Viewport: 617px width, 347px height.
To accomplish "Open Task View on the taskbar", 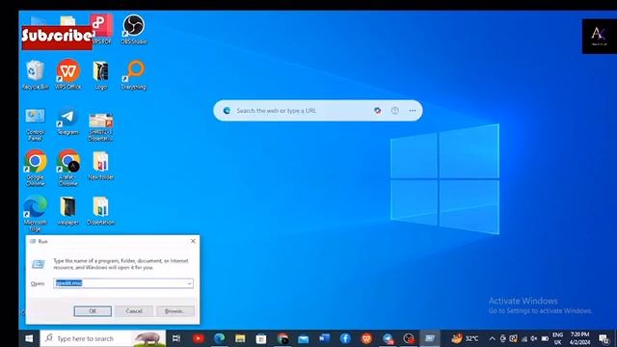I will coord(176,338).
